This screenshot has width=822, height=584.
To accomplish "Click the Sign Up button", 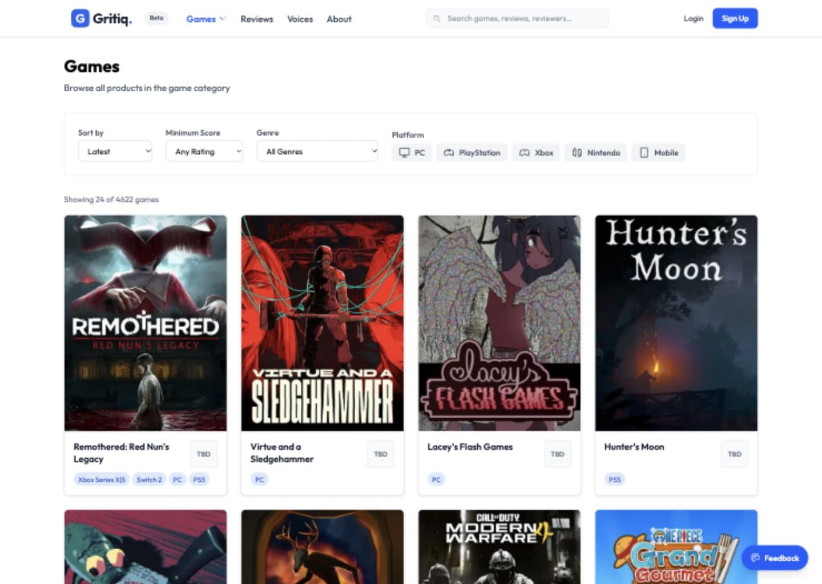I will click(735, 18).
